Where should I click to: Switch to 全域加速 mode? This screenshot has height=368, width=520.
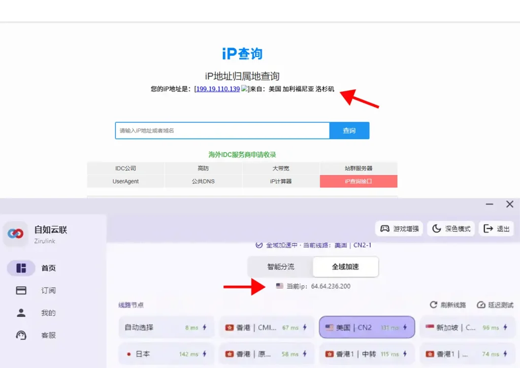click(345, 267)
